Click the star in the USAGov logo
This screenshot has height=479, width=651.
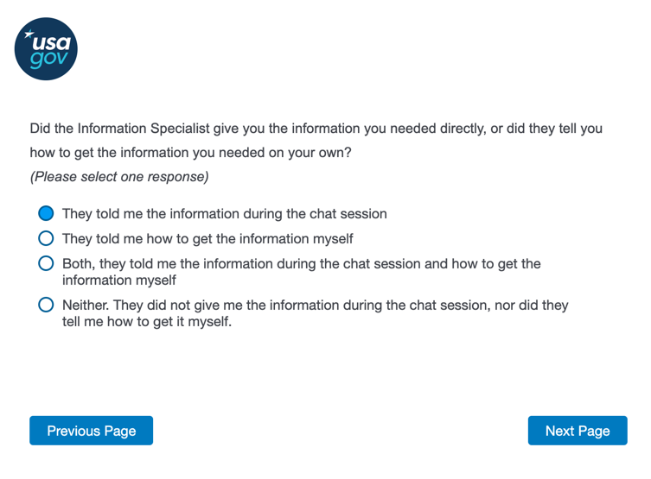tap(29, 35)
